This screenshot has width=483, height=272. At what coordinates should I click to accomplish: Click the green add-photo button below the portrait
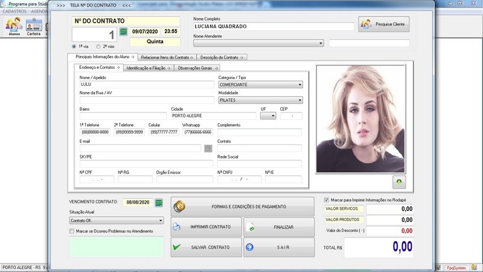(x=398, y=181)
